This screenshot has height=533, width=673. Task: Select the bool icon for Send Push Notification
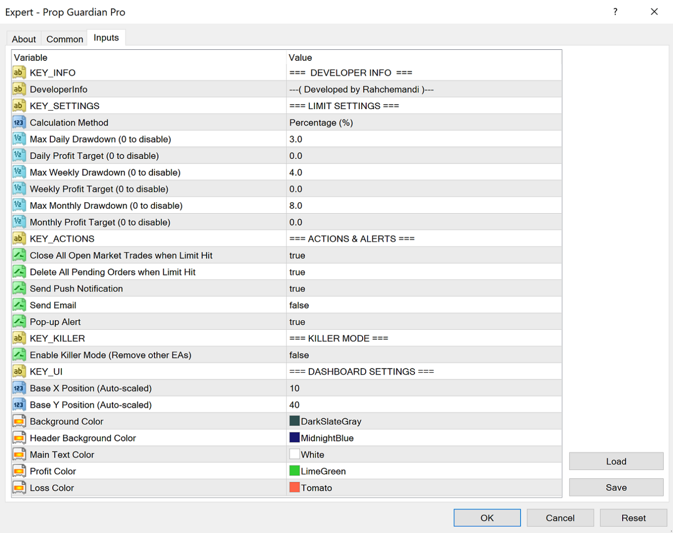[x=19, y=288]
